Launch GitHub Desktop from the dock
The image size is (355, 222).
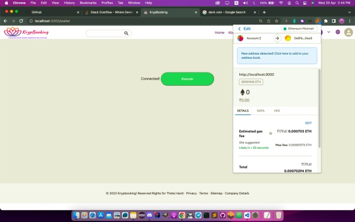[222, 215]
